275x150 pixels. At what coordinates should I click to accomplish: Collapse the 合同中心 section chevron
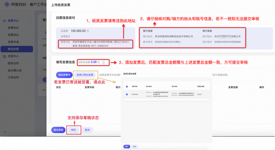coord(30,56)
